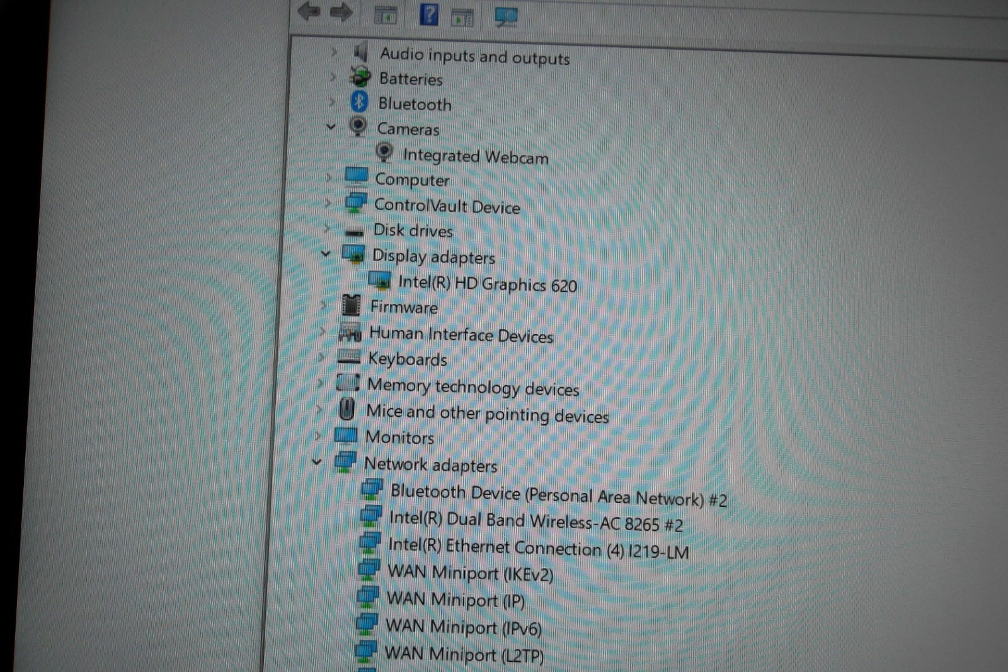Select WAN Miniport (L2TP)

tap(464, 654)
